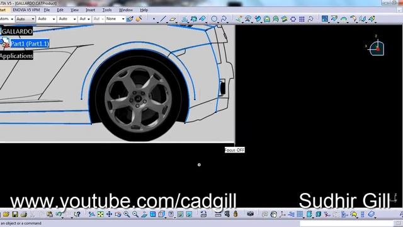Select the Plane creation tool

click(173, 19)
